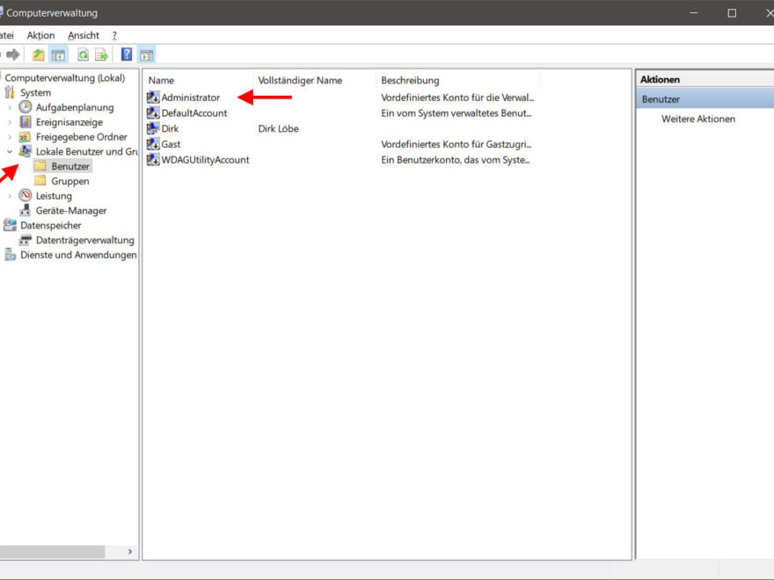Open the Ansicht menu
The image size is (774, 580).
click(x=84, y=35)
